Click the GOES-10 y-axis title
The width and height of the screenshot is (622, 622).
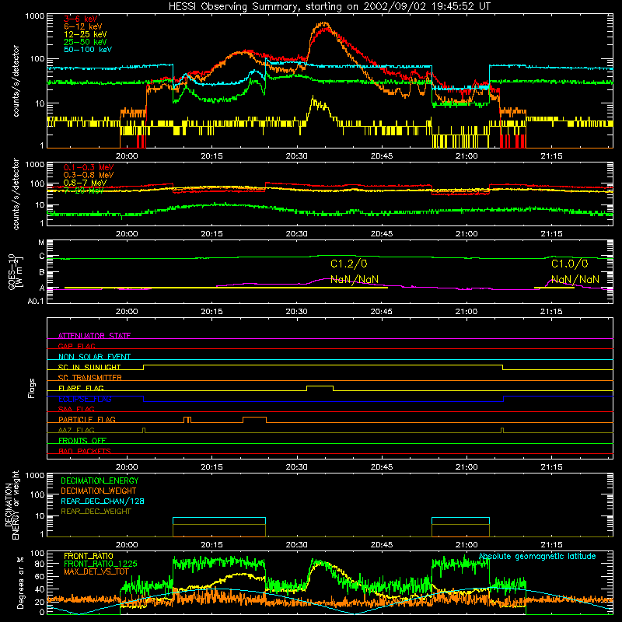tap(16, 272)
